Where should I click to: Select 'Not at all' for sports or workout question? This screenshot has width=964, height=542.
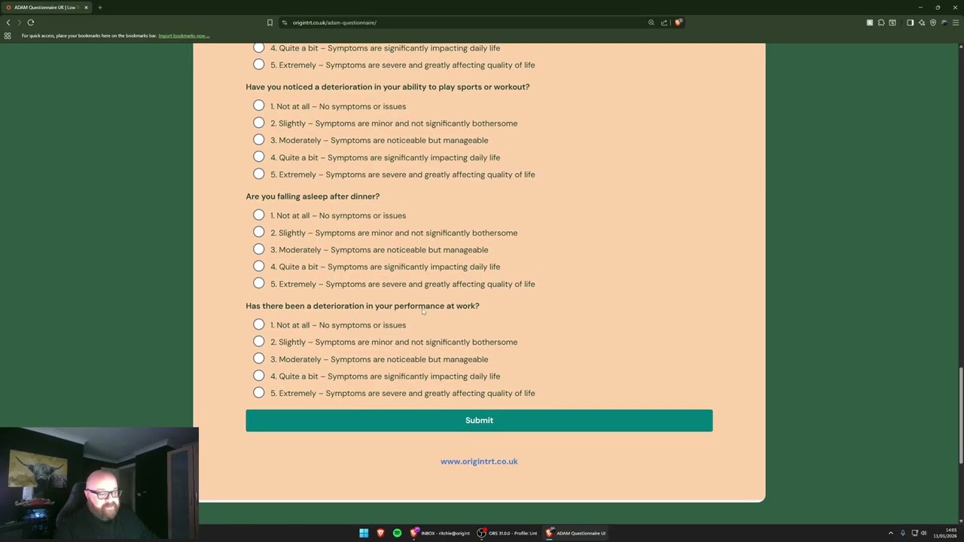258,105
